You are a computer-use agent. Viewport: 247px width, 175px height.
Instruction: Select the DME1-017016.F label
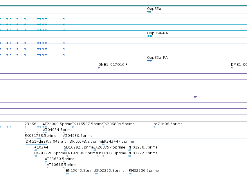113,65
